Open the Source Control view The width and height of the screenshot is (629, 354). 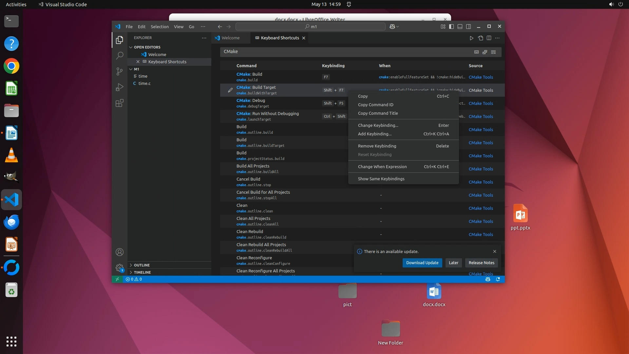[x=120, y=71]
